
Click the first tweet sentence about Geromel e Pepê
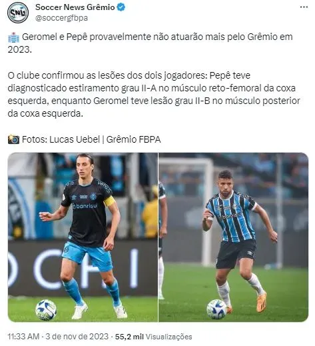pos(150,43)
